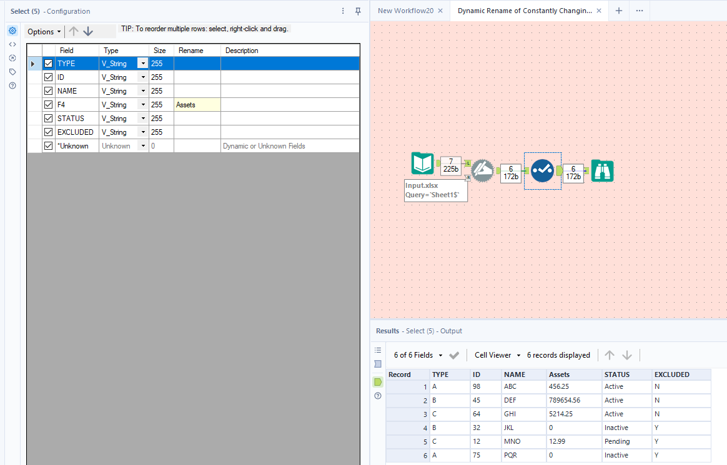The width and height of the screenshot is (727, 465).
Task: Uncheck the F4 field checkbox
Action: [48, 104]
